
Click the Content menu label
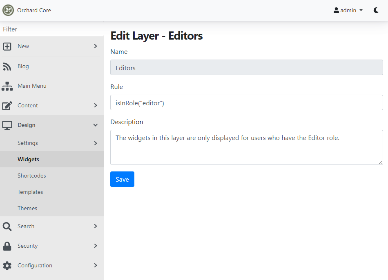(x=28, y=105)
